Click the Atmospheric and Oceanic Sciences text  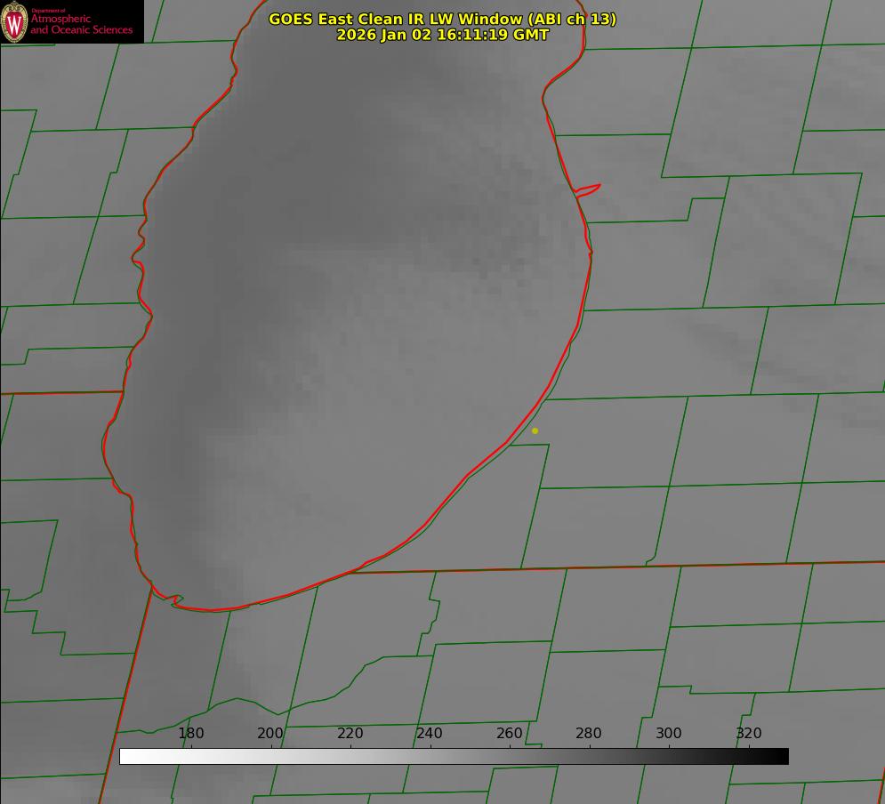point(82,24)
